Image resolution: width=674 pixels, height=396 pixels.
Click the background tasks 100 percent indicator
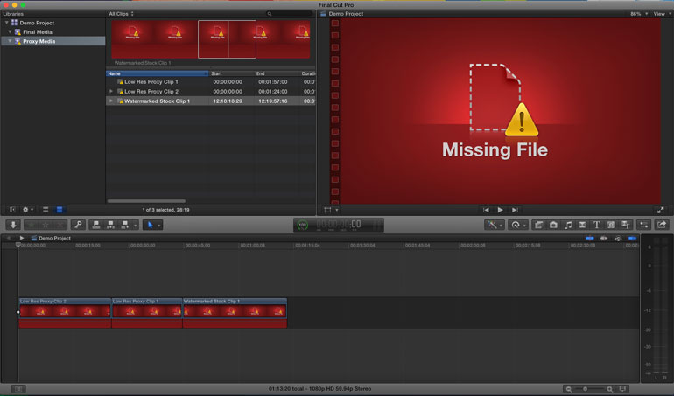(303, 225)
